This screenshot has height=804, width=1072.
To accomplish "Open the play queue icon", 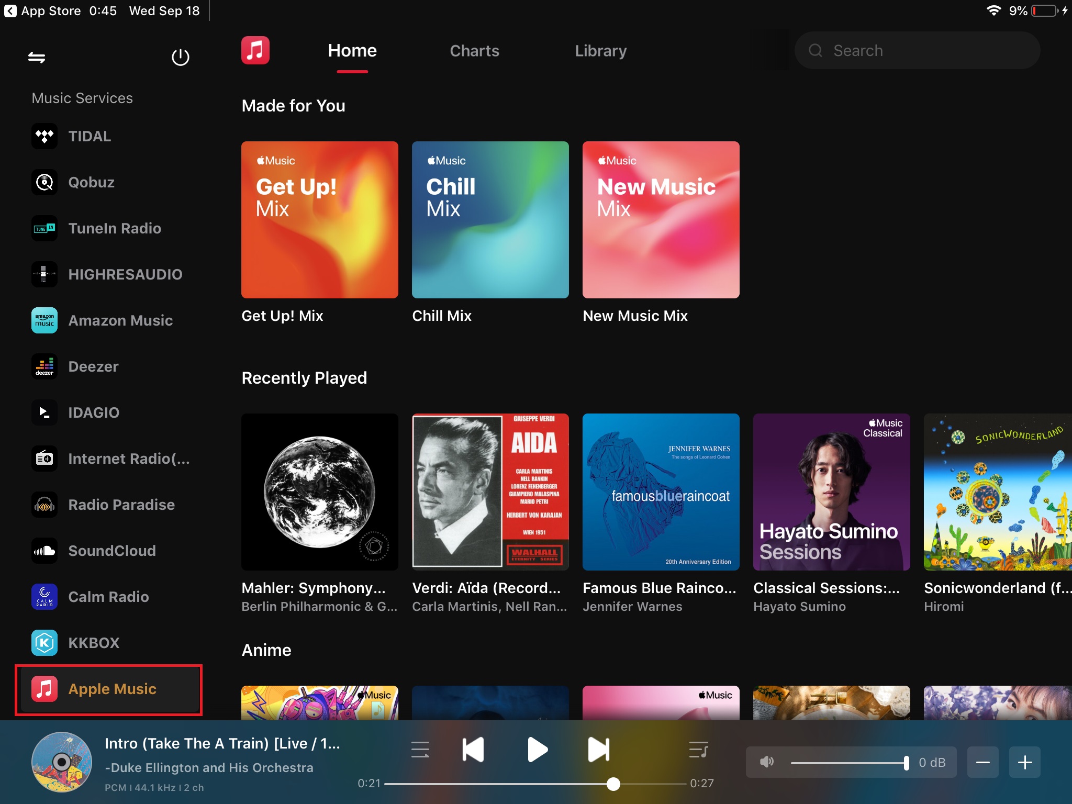I will point(699,750).
